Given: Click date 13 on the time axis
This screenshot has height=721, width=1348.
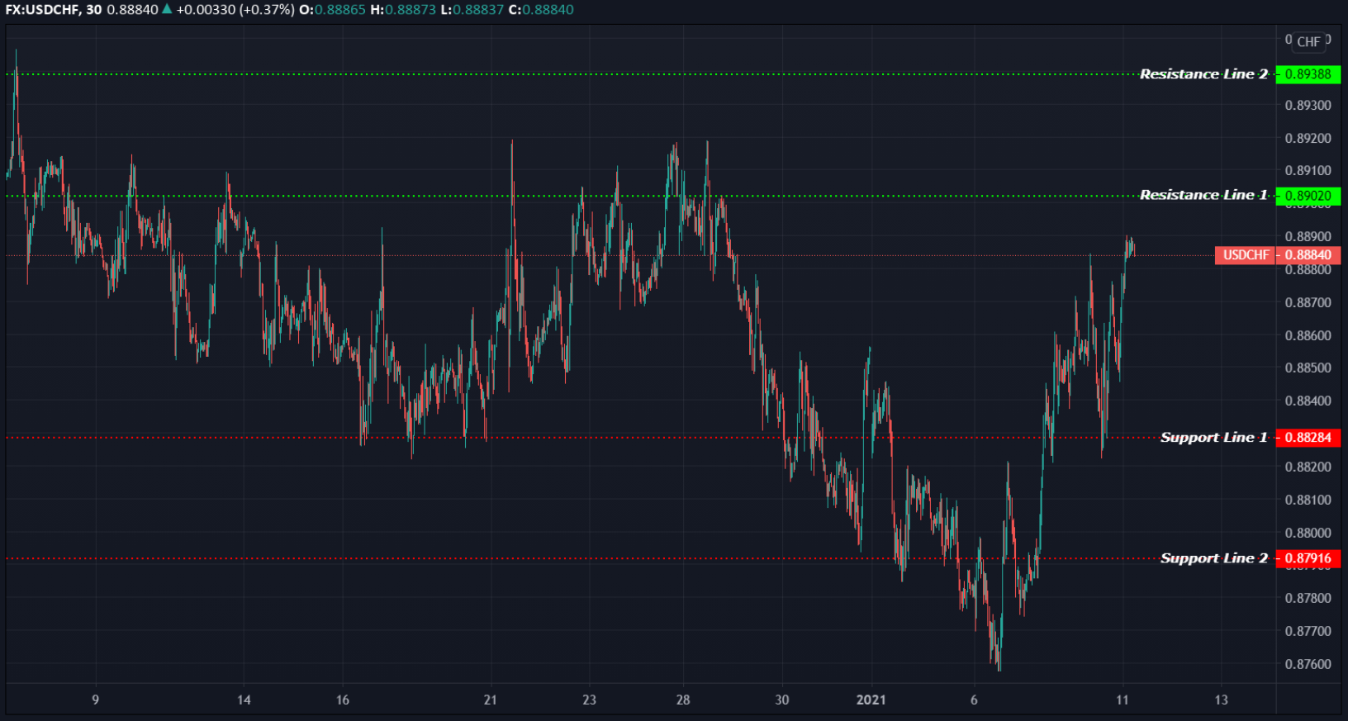Looking at the screenshot, I should pos(1221,700).
